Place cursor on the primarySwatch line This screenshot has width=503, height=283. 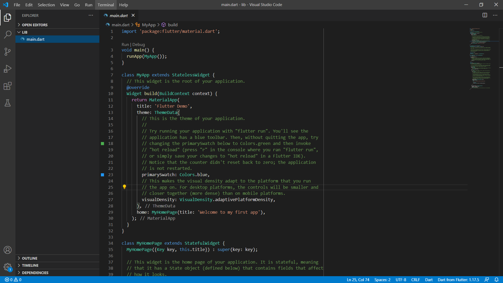pyautogui.click(x=176, y=175)
